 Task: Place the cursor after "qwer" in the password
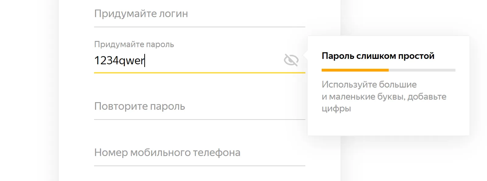point(145,61)
